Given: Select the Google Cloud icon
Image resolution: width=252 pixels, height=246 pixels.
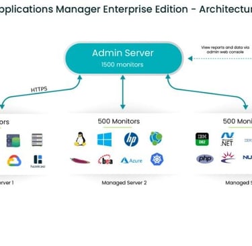Looking at the screenshot, I should tap(14, 161).
